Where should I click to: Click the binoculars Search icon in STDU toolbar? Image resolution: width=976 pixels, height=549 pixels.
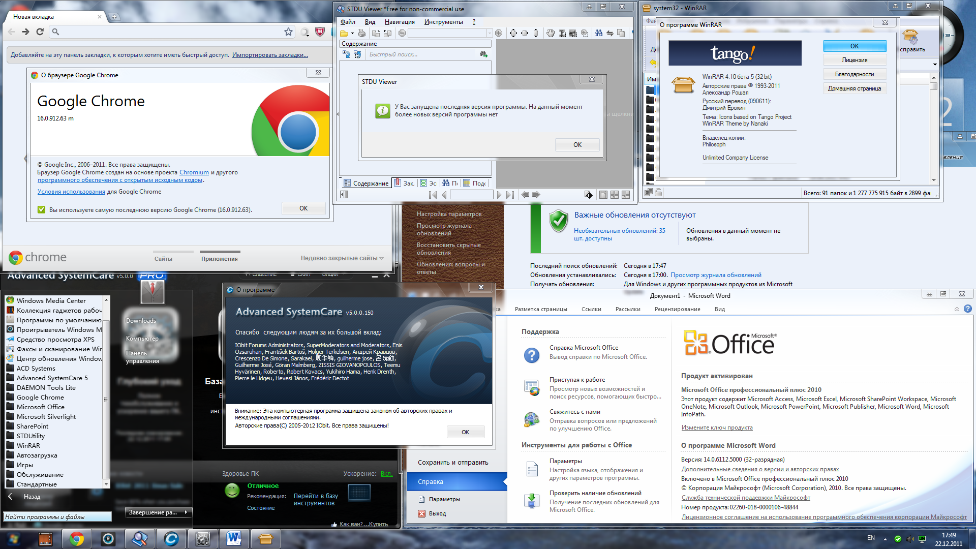pyautogui.click(x=598, y=34)
